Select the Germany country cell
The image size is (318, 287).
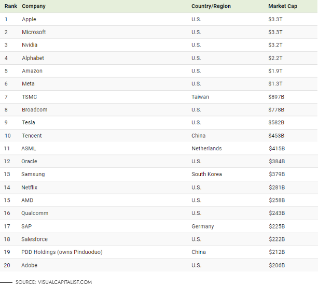pos(202,226)
